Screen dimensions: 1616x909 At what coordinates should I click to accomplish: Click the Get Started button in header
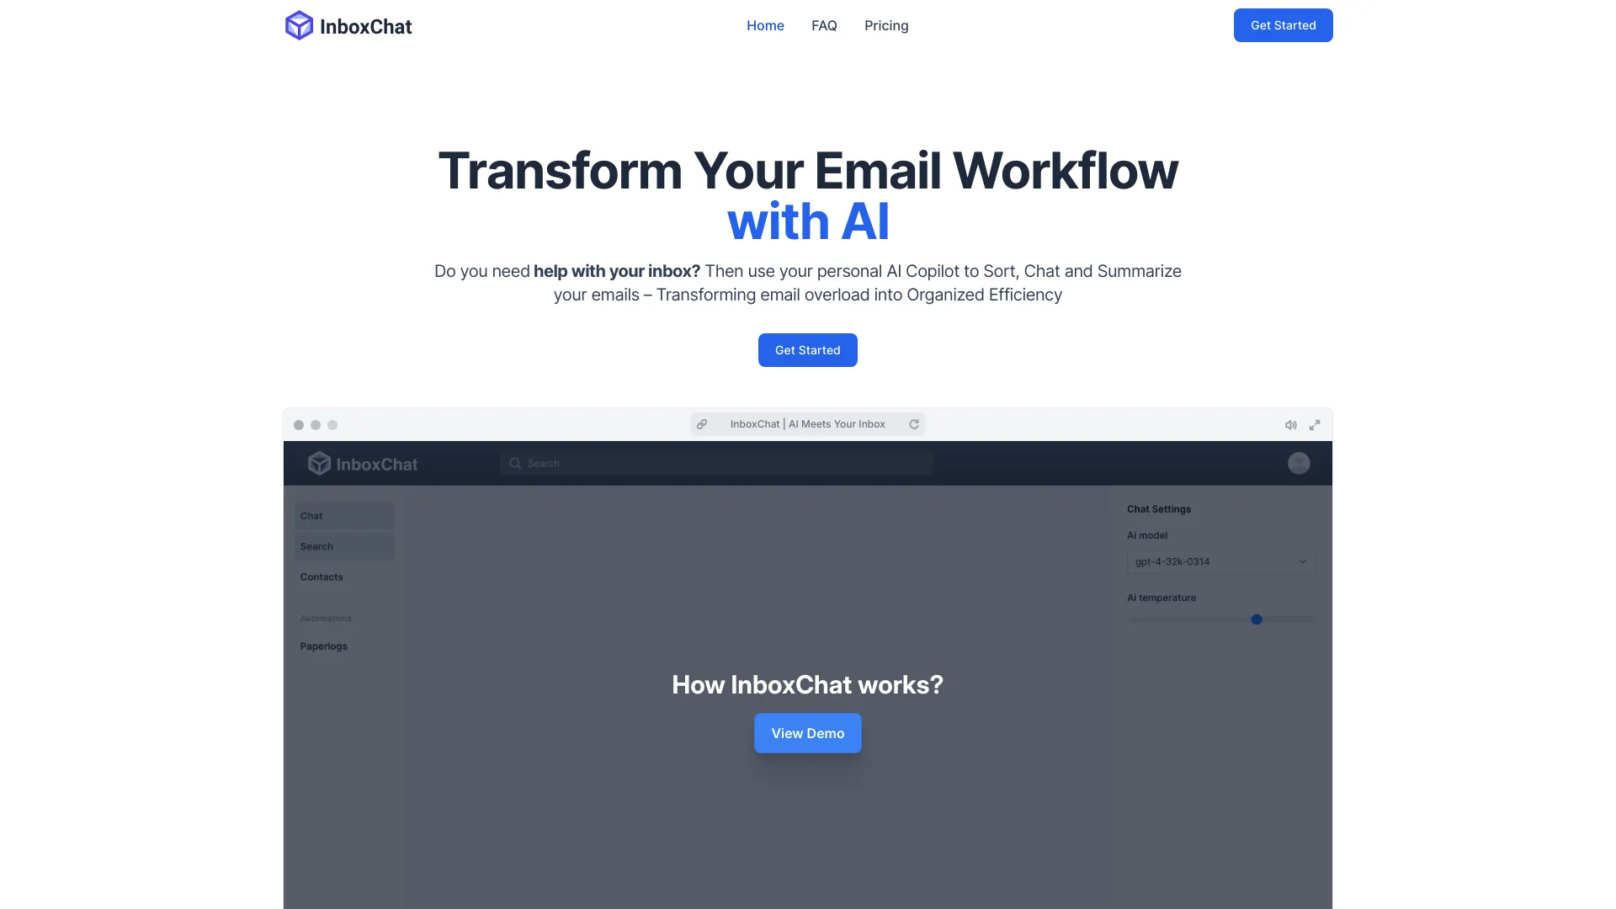tap(1283, 24)
